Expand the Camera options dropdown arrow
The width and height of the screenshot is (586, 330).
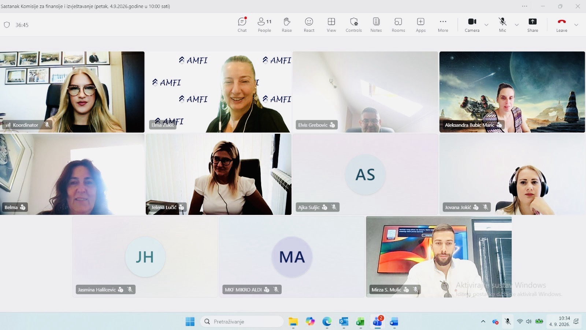(x=486, y=25)
